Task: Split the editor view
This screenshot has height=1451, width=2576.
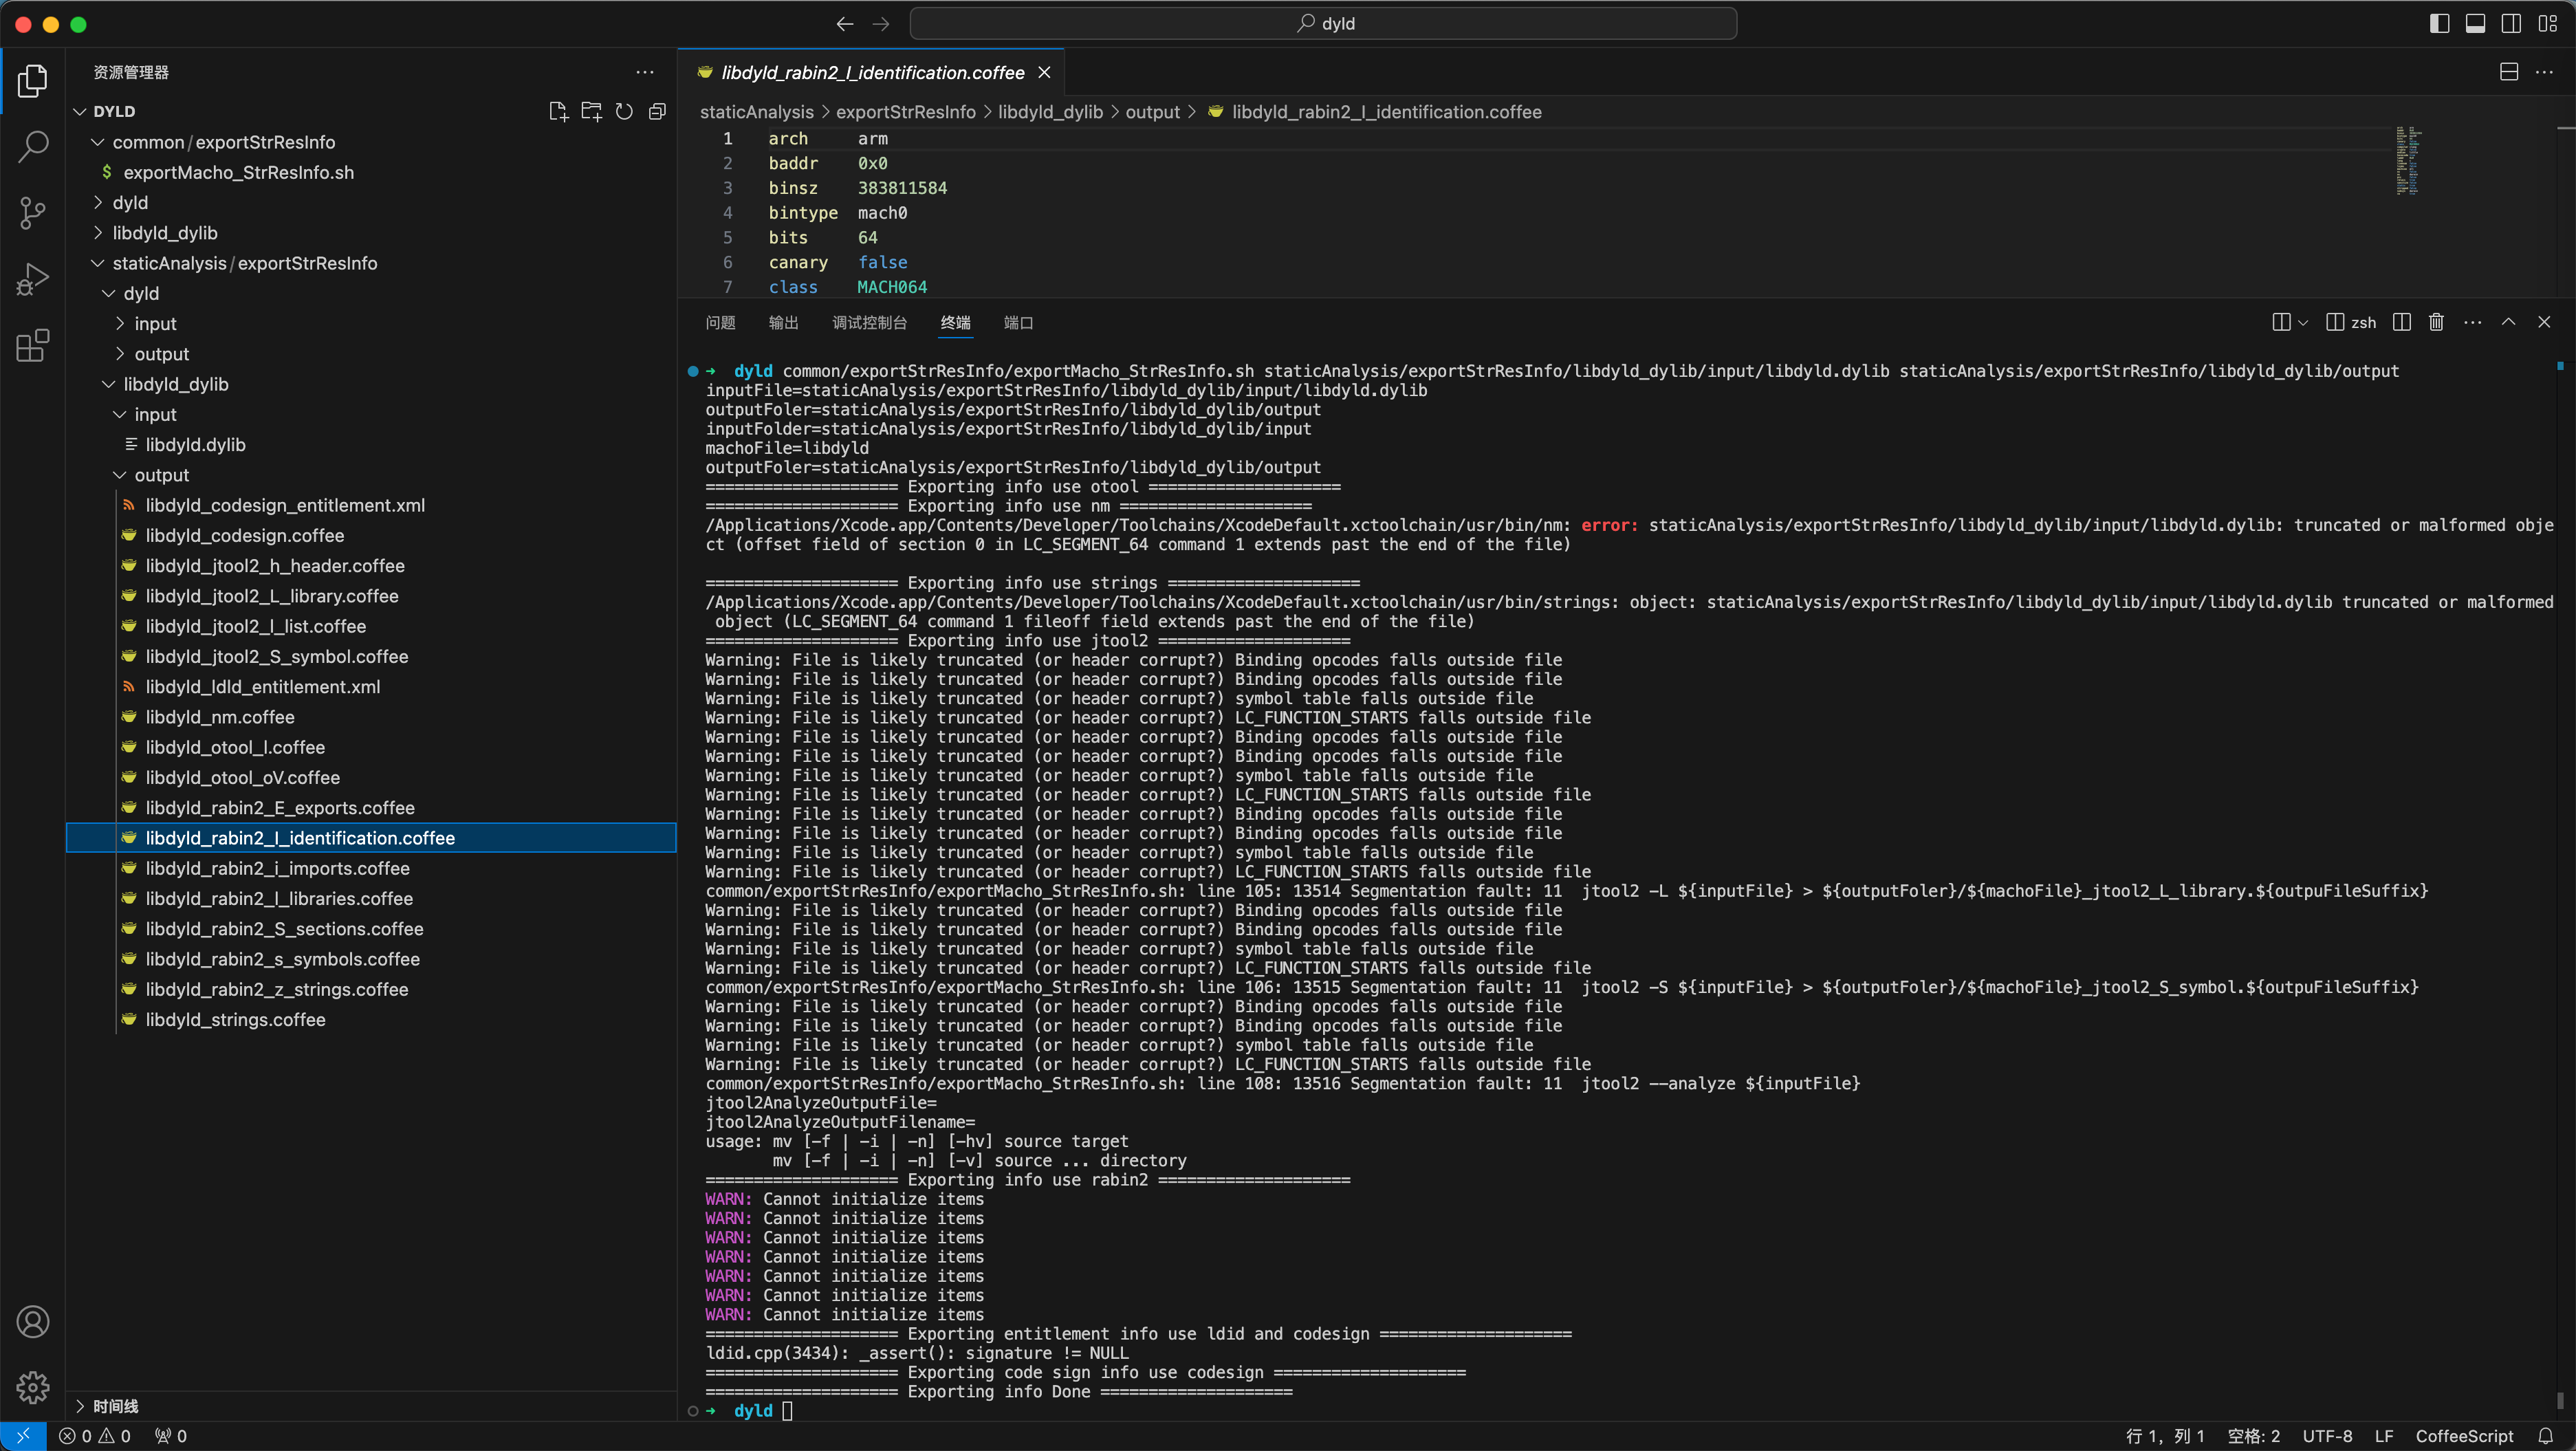Action: [x=2509, y=72]
